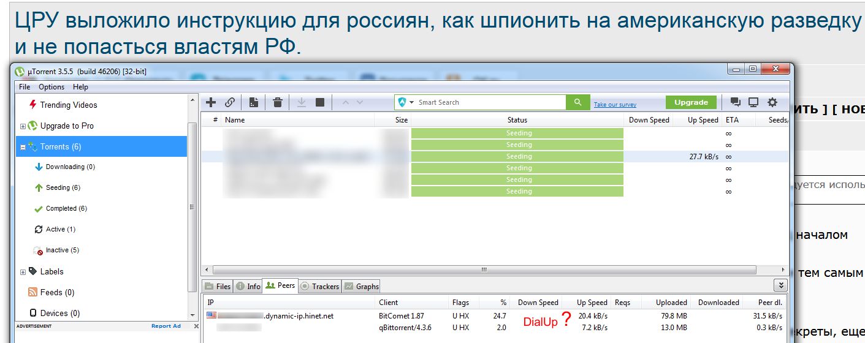Click the green Upgrade button

coord(691,102)
